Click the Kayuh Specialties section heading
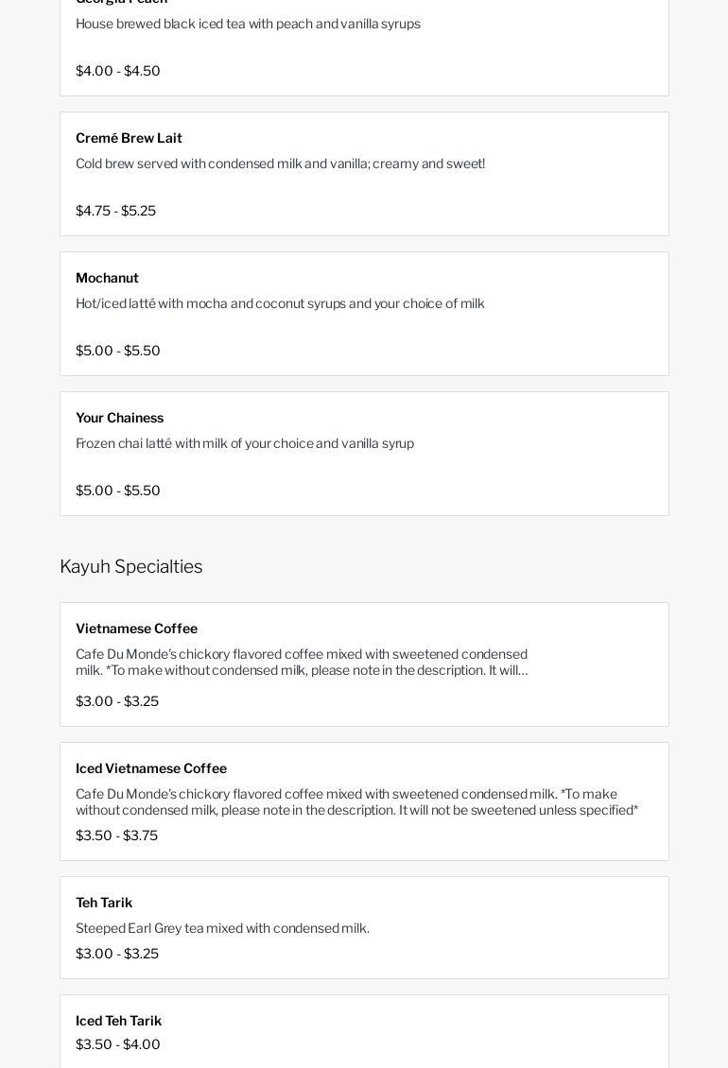The width and height of the screenshot is (728, 1068). (130, 566)
